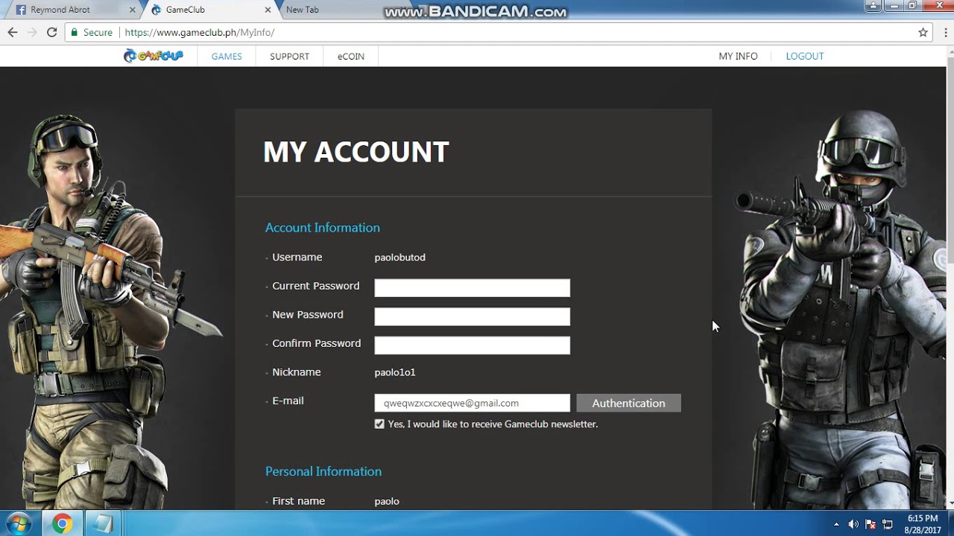Uncheck the Gameclub newsletter checkbox
The image size is (954, 536).
379,424
